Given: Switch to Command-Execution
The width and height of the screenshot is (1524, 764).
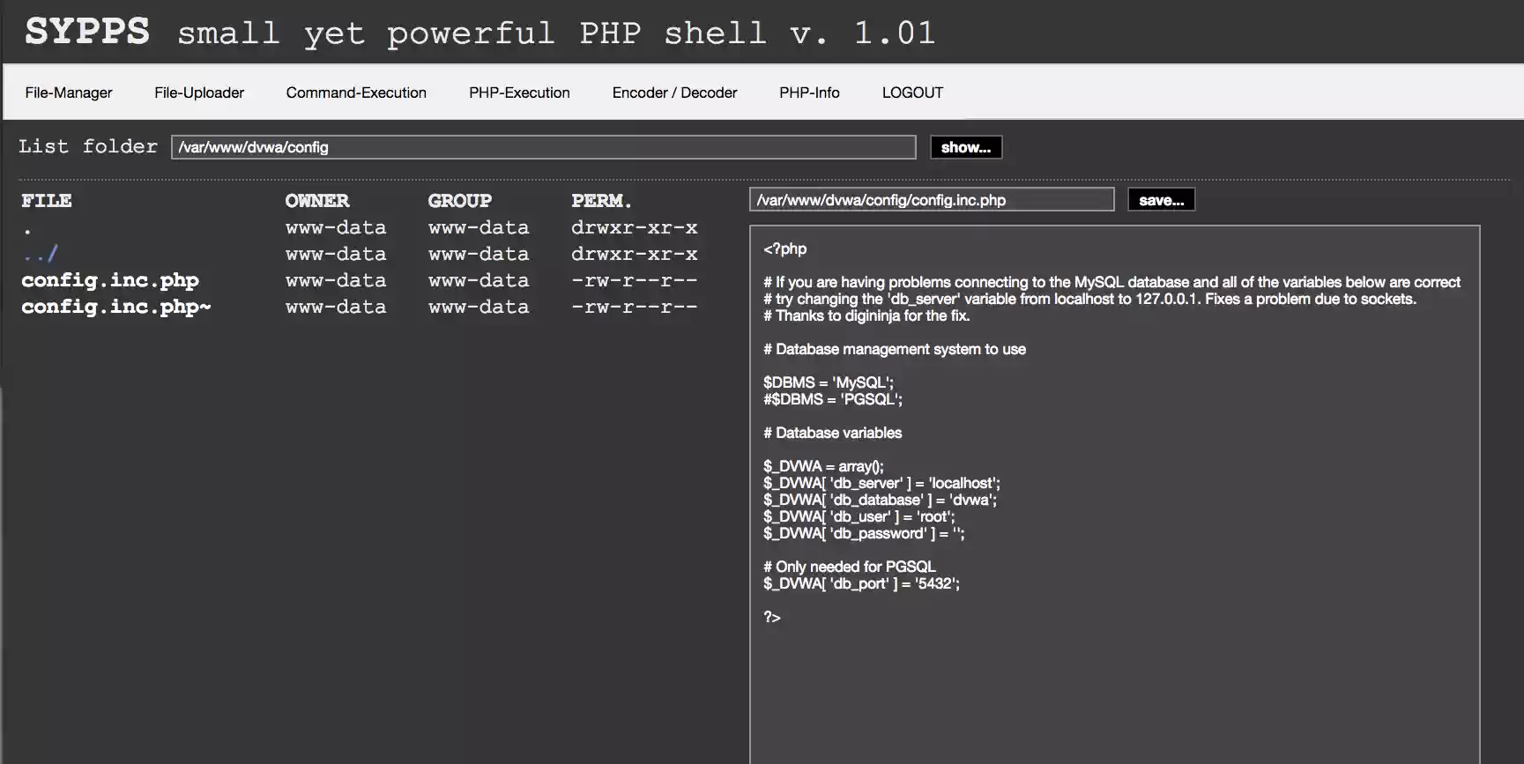Looking at the screenshot, I should coord(356,93).
